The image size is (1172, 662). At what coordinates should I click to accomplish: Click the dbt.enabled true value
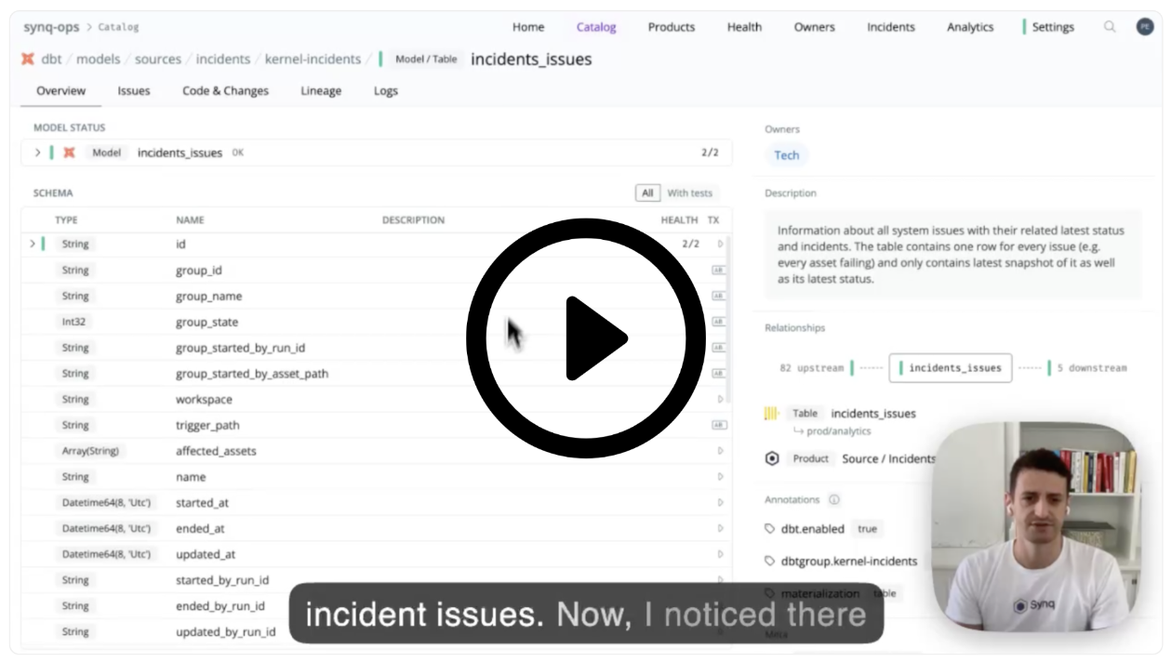[x=867, y=528]
